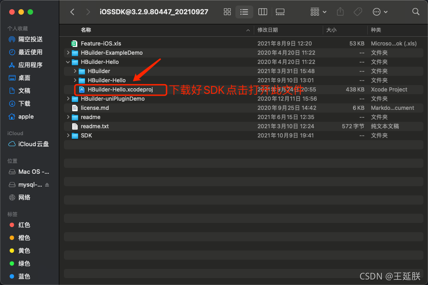This screenshot has width=428, height=285.
Task: Select the HBuilder-uniPluginDemo folder name
Action: [x=113, y=98]
